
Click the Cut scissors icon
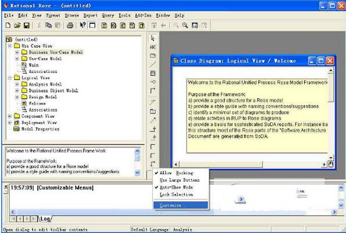point(39,25)
